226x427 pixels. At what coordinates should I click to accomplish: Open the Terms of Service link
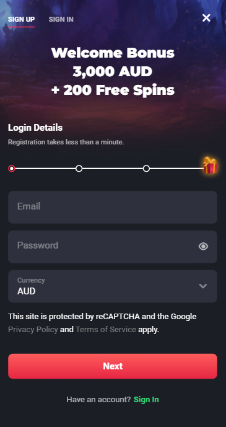106,330
